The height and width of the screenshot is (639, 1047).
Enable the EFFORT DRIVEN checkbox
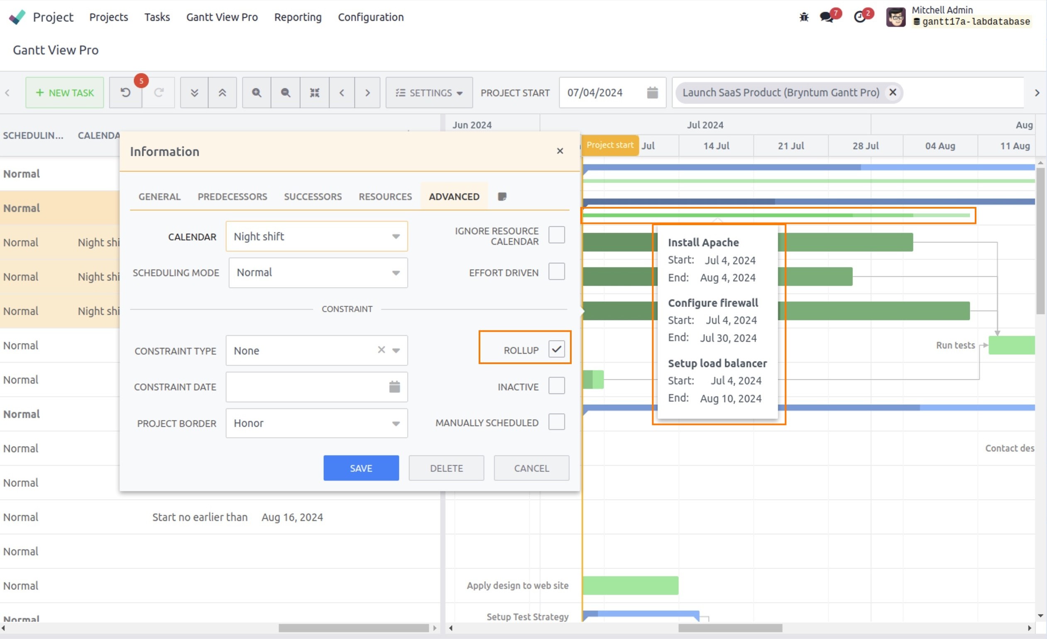tap(557, 272)
